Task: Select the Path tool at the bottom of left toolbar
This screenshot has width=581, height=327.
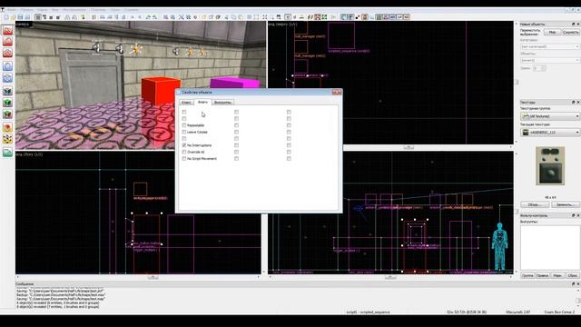Action: point(7,153)
